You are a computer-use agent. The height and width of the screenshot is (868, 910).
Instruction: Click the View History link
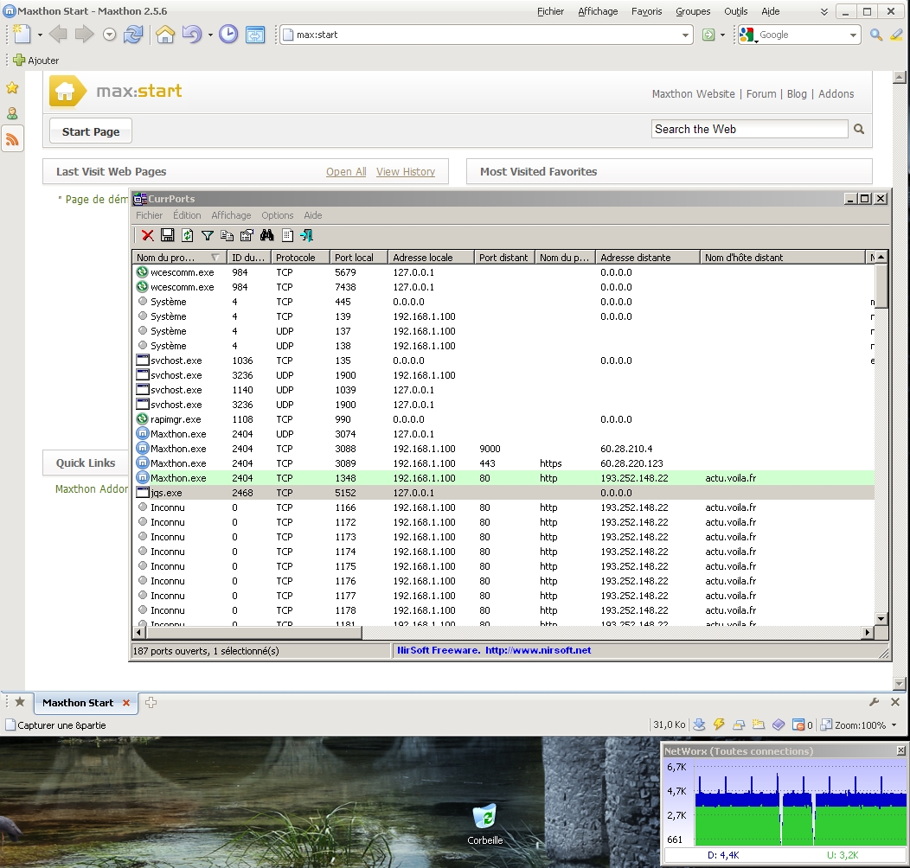(x=406, y=172)
